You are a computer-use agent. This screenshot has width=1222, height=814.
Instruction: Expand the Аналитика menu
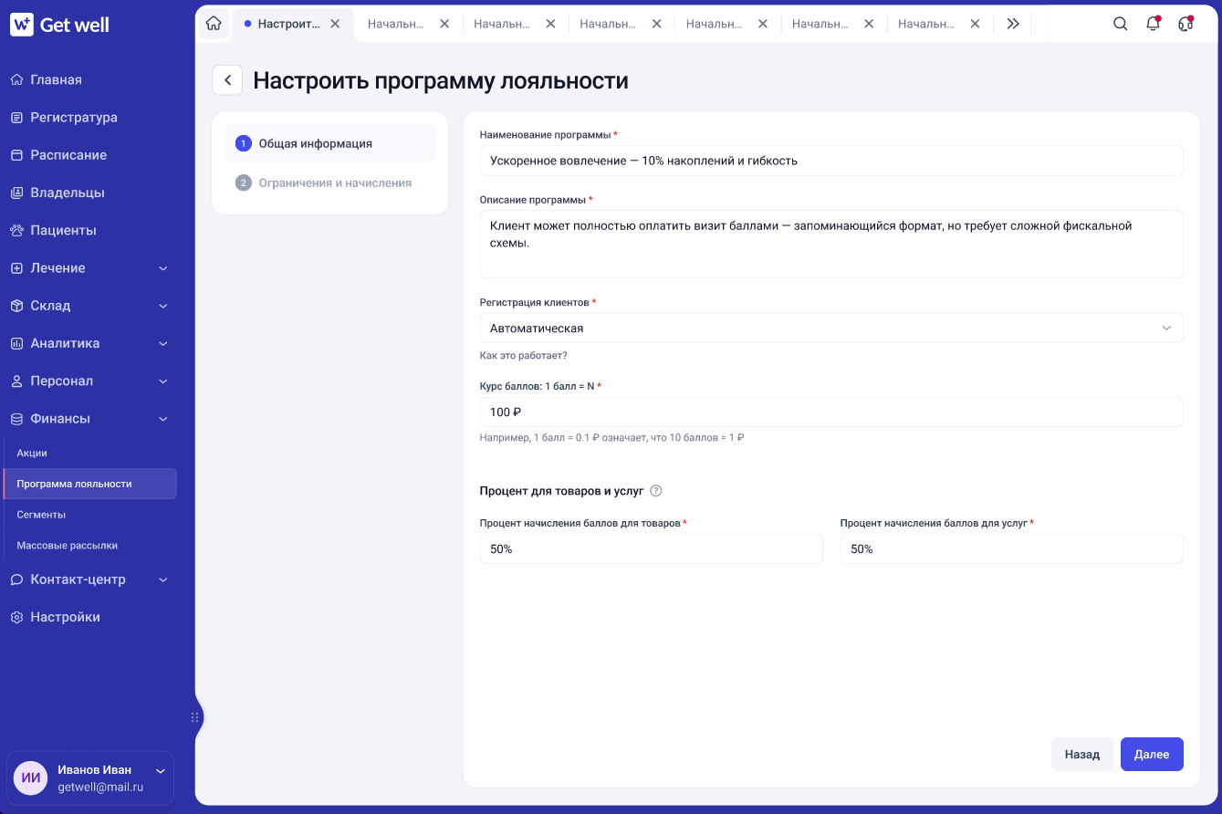163,343
